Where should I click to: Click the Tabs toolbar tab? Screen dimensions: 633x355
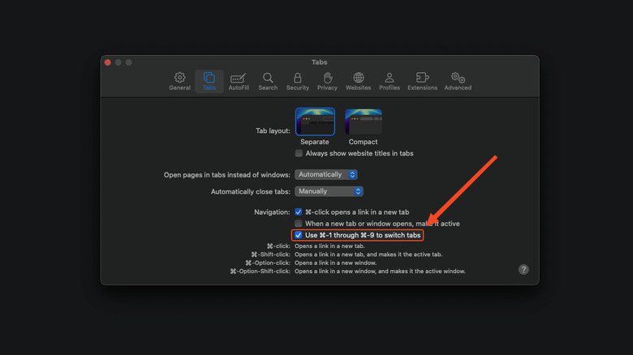point(209,80)
